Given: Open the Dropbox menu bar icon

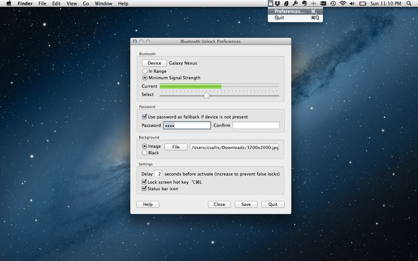Looking at the screenshot, I should [x=278, y=4].
